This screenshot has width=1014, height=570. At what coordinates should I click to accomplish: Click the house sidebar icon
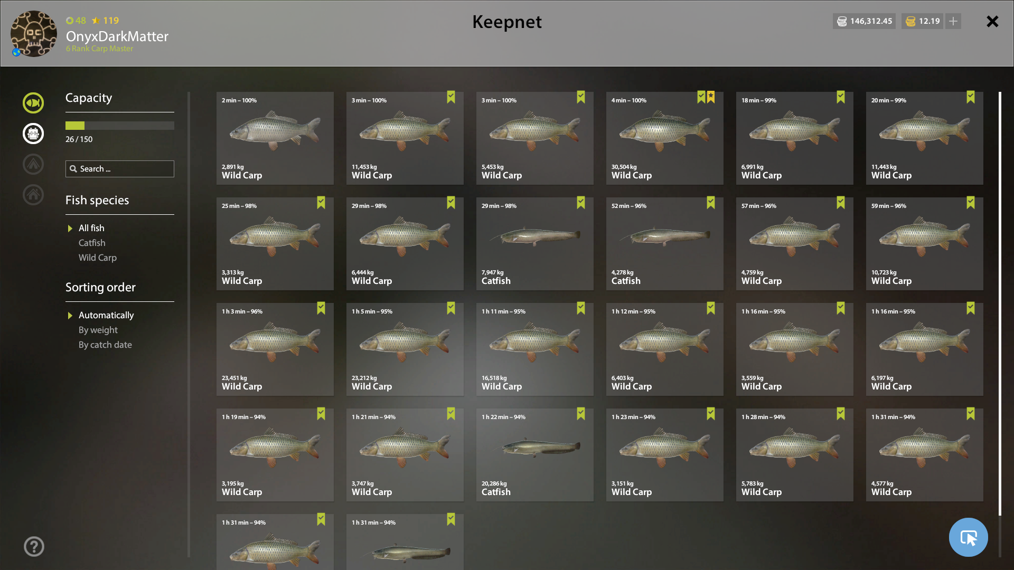click(33, 195)
